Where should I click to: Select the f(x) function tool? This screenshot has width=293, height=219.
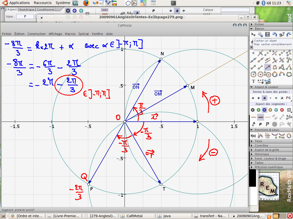[253, 136]
